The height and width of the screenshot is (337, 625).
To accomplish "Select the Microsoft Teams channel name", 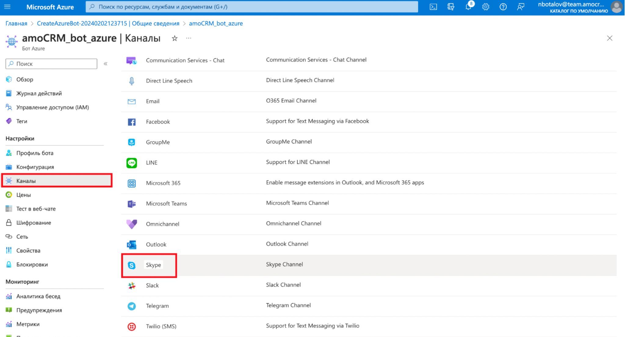I will pos(166,204).
